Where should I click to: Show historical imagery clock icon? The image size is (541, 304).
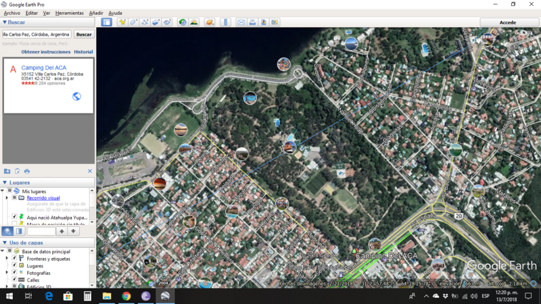183,22
